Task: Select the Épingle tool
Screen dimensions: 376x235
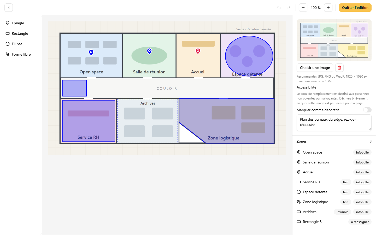Action: [21, 23]
